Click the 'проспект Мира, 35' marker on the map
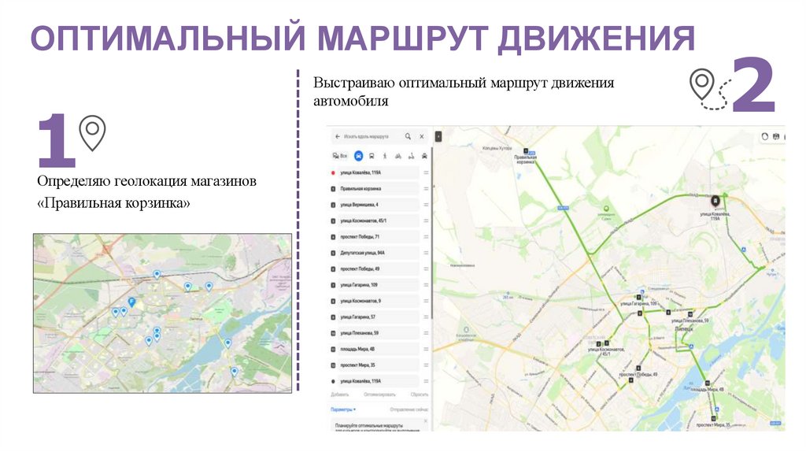 [713, 419]
